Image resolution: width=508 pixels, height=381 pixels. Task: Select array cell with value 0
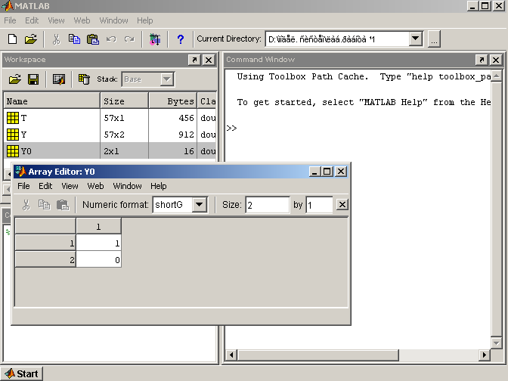pyautogui.click(x=99, y=259)
